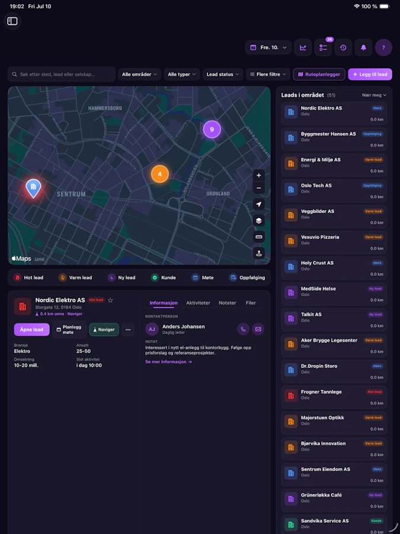Select Veggbilder AS lead
Image resolution: width=400 pixels, height=534 pixels.
pyautogui.click(x=334, y=217)
